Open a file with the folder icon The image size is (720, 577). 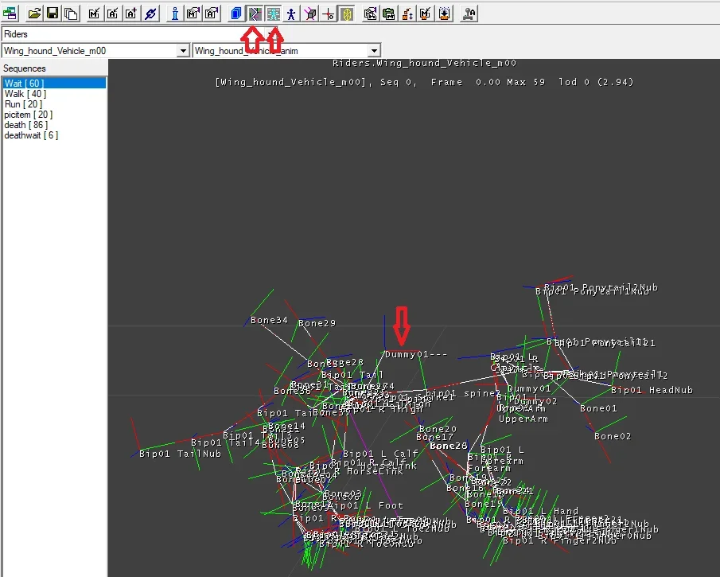click(x=34, y=14)
